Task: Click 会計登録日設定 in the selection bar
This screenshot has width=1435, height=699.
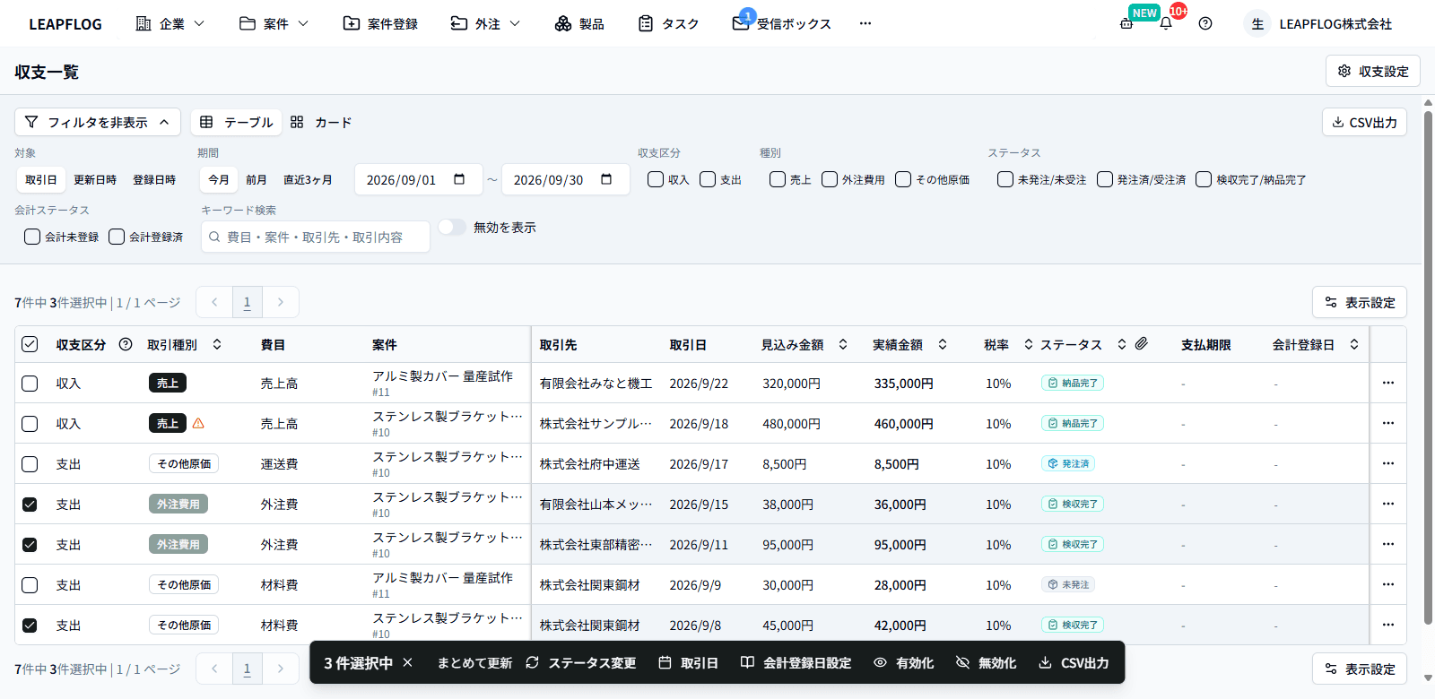Action: (x=796, y=662)
